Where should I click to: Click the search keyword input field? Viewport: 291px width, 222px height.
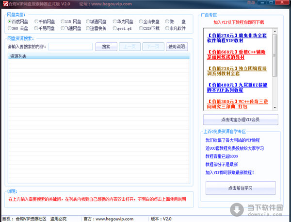click(x=70, y=47)
